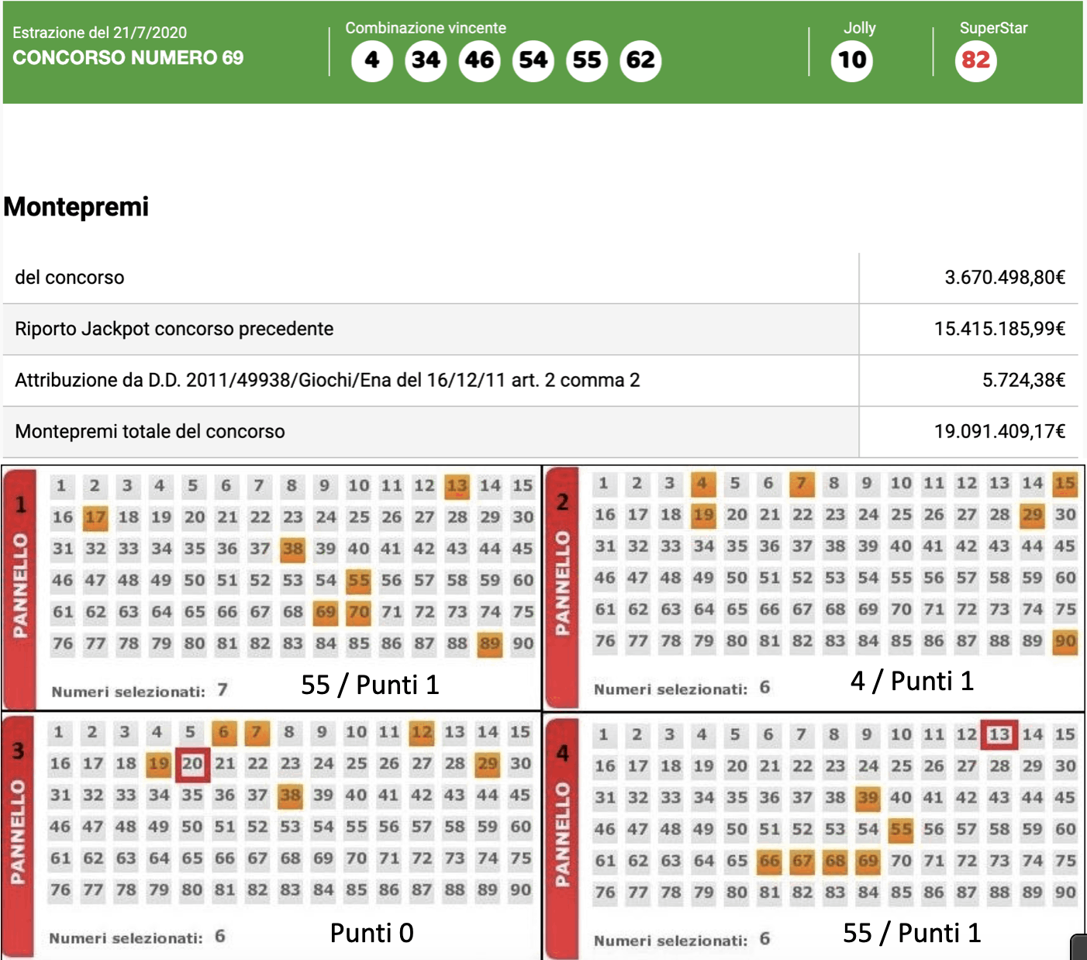Click winning number ball 46
This screenshot has width=1087, height=960.
click(479, 60)
